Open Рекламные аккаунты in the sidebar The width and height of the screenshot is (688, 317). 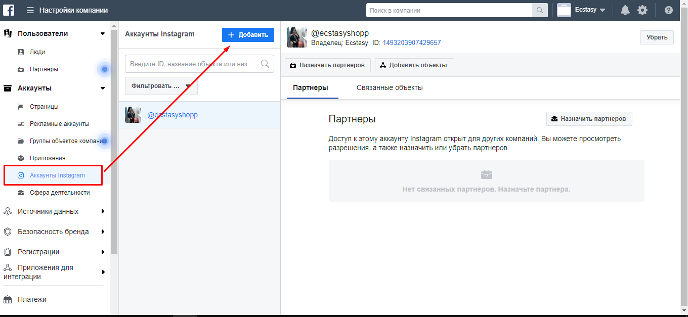pos(60,123)
